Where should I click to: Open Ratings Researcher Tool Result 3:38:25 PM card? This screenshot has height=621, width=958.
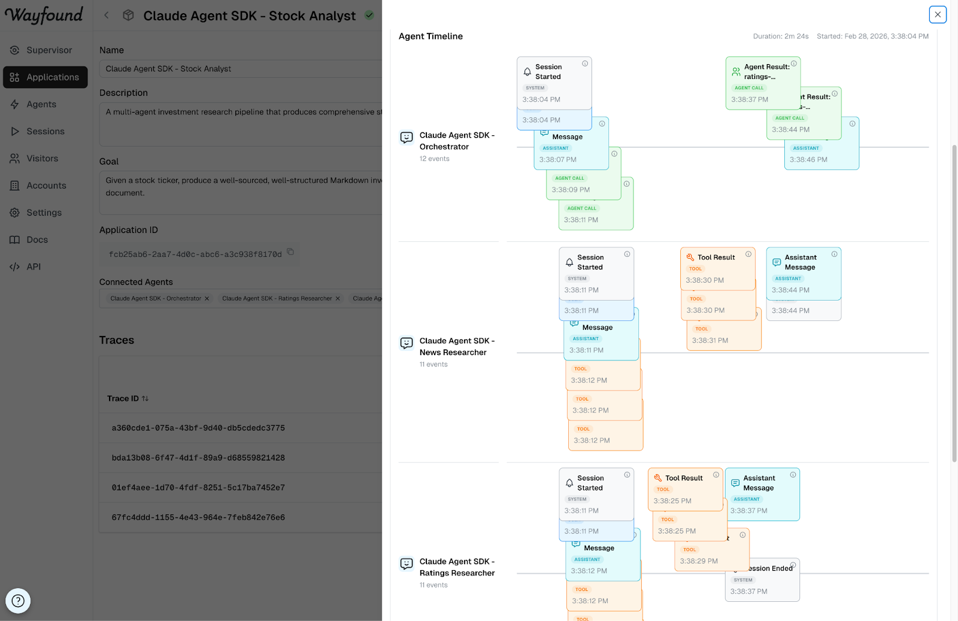[x=686, y=489]
